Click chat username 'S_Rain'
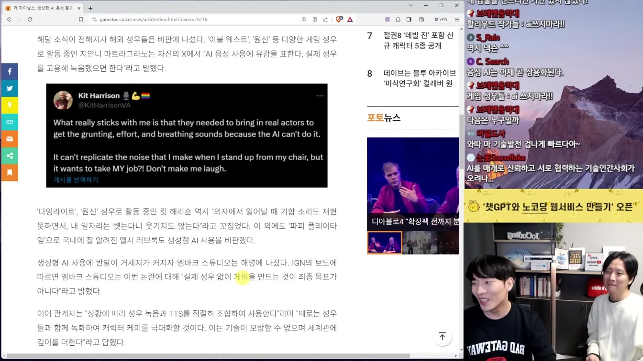Image resolution: width=643 pixels, height=361 pixels. (488, 38)
